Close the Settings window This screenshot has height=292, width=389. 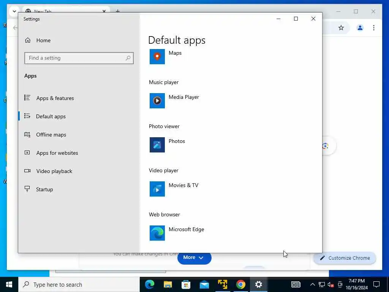click(313, 19)
